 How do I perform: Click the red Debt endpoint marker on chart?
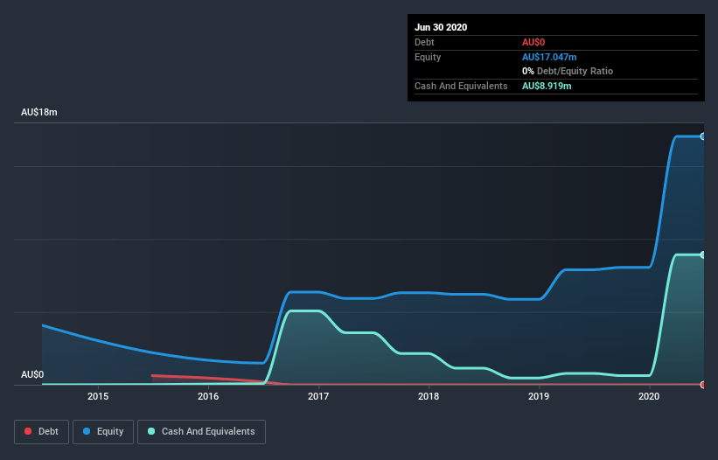(x=703, y=385)
